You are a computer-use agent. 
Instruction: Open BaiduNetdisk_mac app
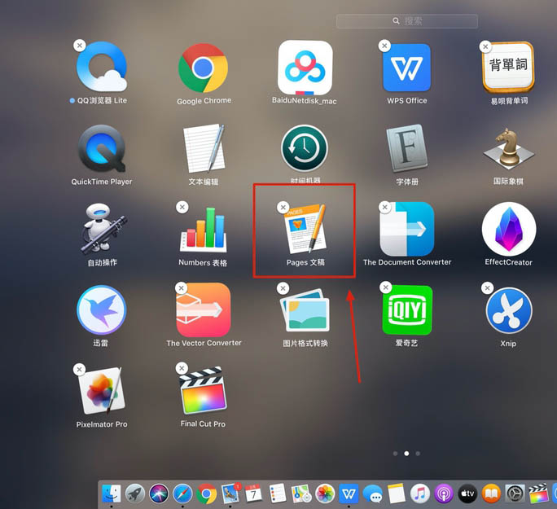(x=305, y=68)
